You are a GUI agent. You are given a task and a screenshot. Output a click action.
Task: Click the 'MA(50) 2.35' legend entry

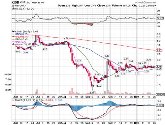click(20, 34)
